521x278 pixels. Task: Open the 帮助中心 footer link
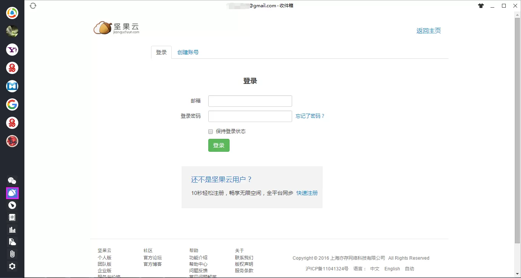click(198, 264)
